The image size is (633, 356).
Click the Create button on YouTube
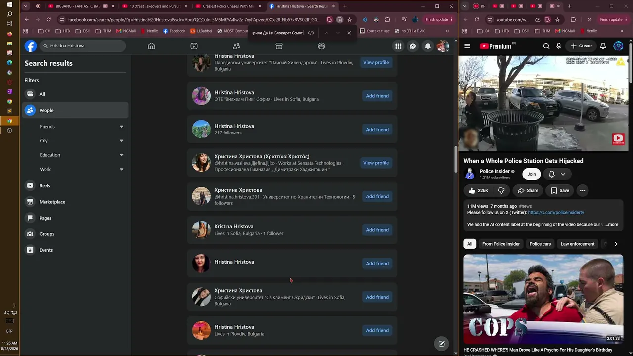point(581,46)
